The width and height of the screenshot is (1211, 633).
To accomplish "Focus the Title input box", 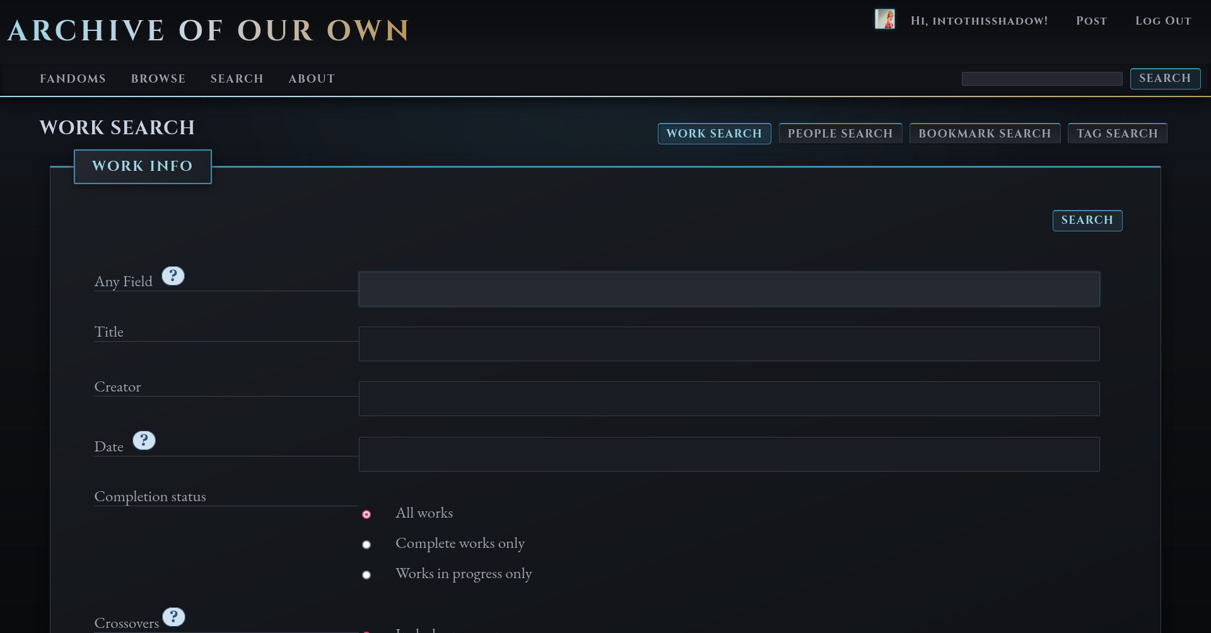I will point(729,344).
